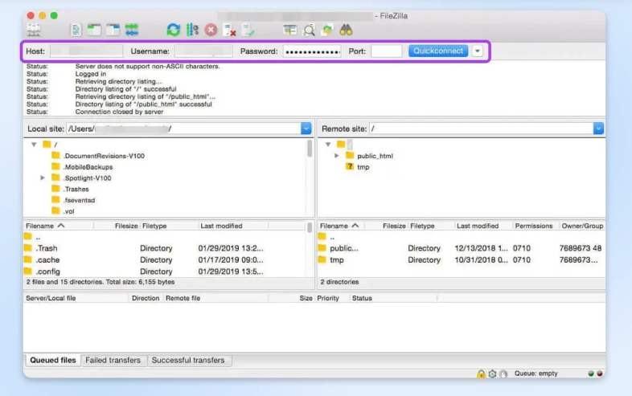Toggle directory comparison with the magnifier icon
The width and height of the screenshot is (632, 396).
click(309, 30)
